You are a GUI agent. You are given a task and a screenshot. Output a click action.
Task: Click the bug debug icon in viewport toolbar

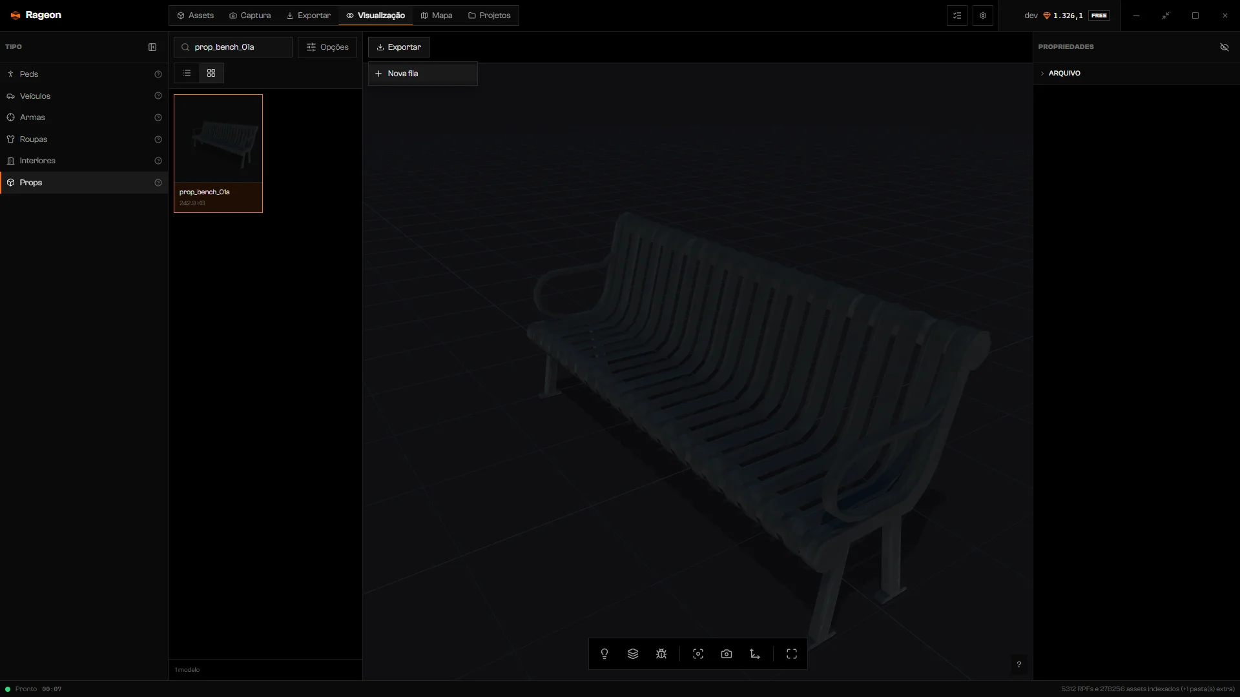661,654
